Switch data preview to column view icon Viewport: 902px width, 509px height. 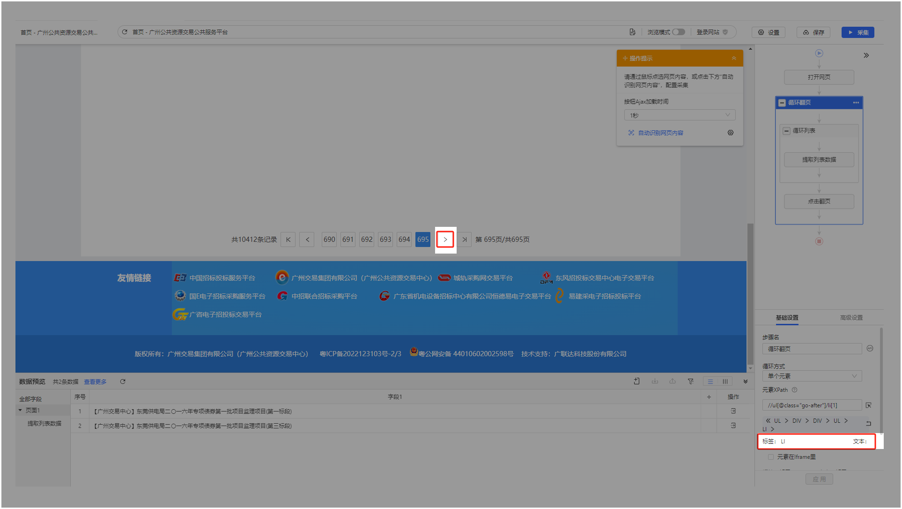click(725, 382)
